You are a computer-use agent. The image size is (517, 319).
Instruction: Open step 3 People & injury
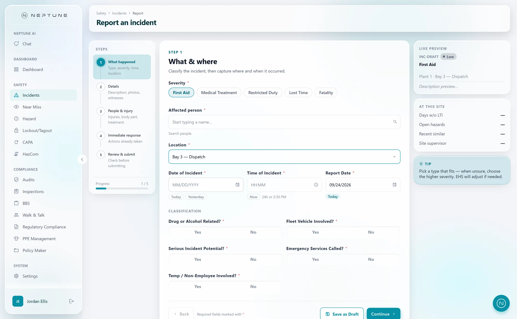(x=122, y=117)
